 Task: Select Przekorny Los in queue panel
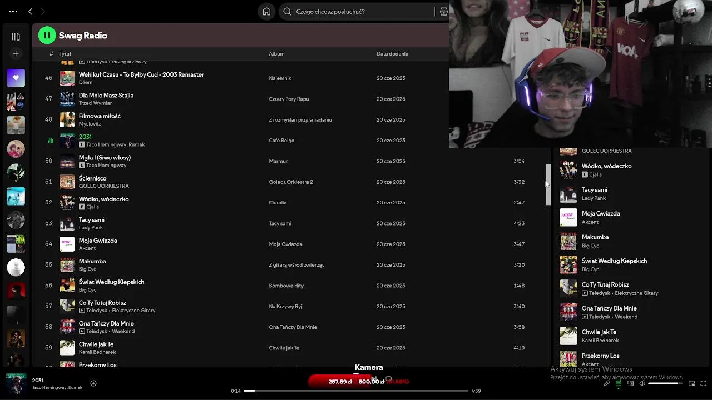coord(600,356)
